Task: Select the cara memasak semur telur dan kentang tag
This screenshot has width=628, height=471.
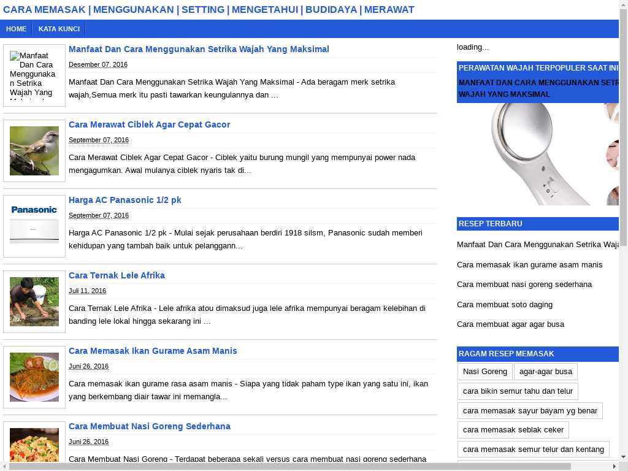Action: click(x=534, y=450)
